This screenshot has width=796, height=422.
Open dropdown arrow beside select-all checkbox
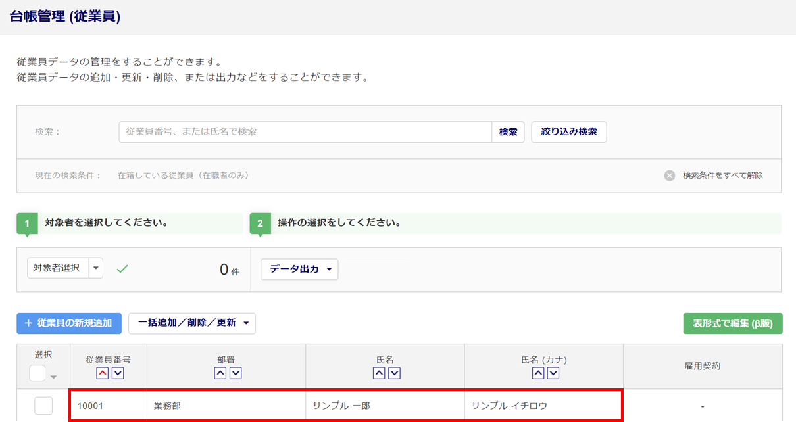(53, 377)
